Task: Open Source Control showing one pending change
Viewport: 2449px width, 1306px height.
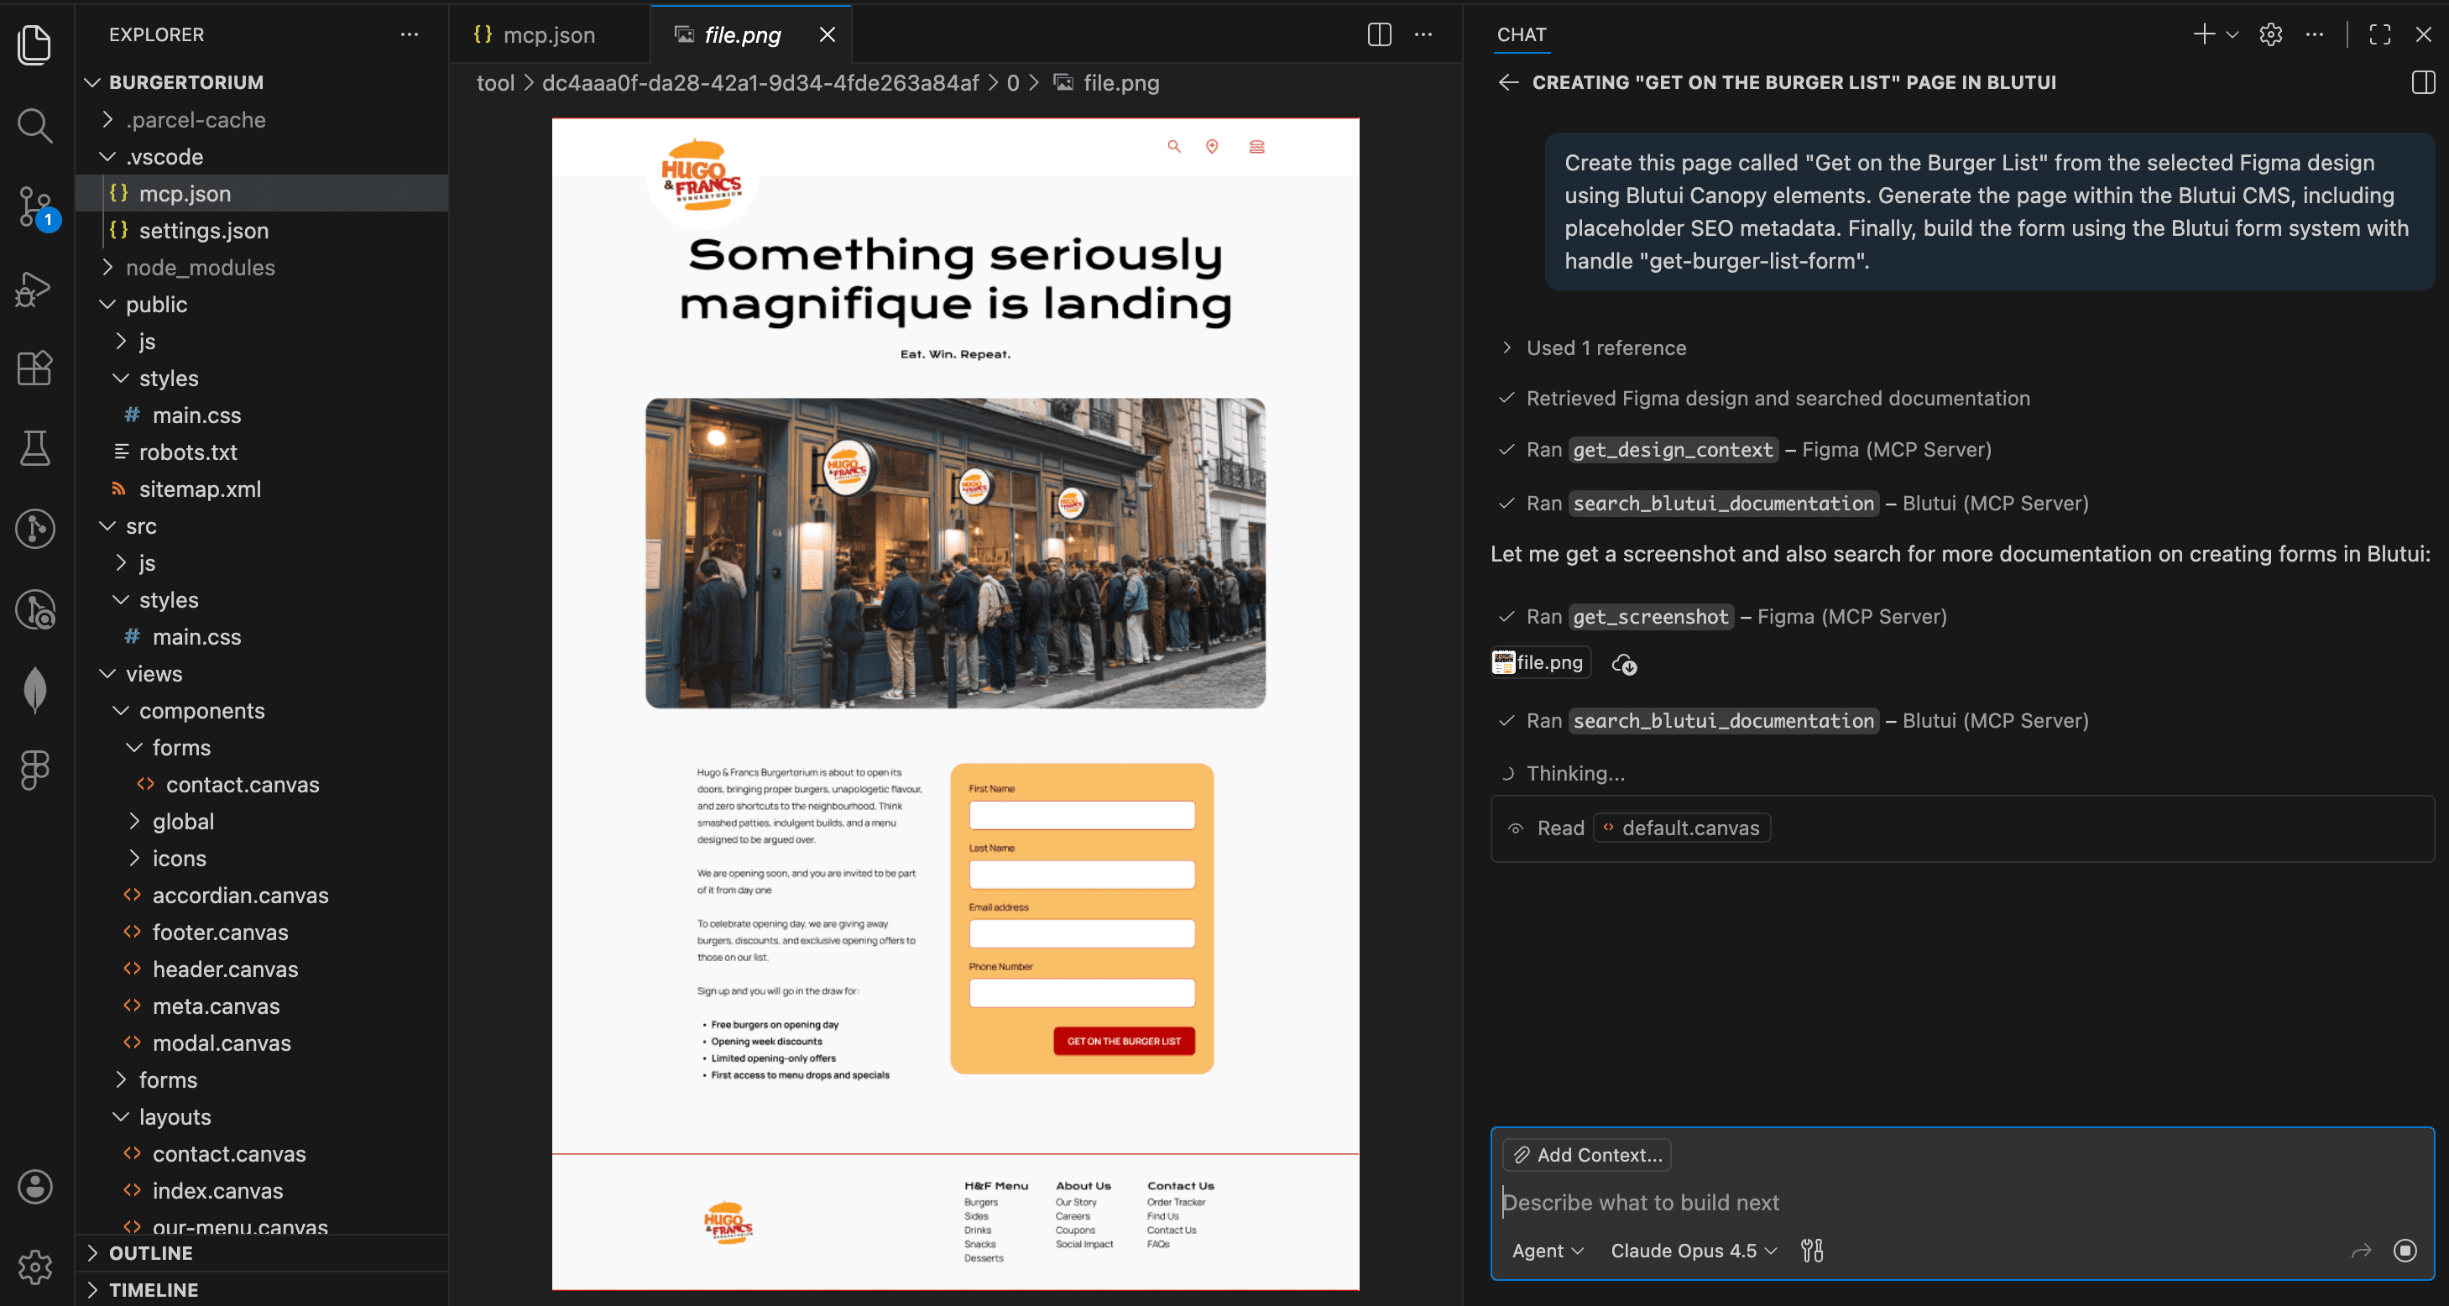Action: pos(34,207)
